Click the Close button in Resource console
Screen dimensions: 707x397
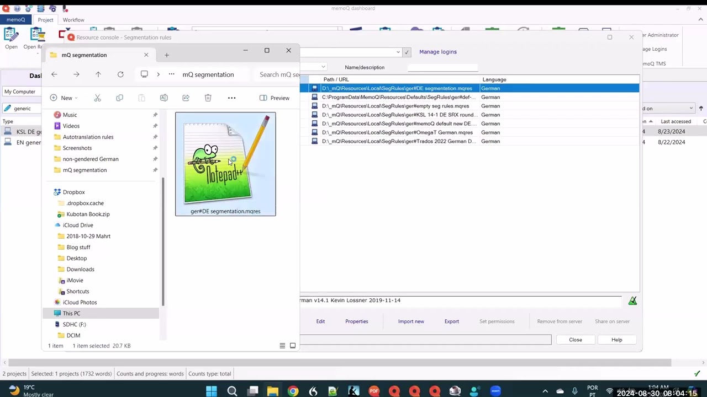point(576,340)
